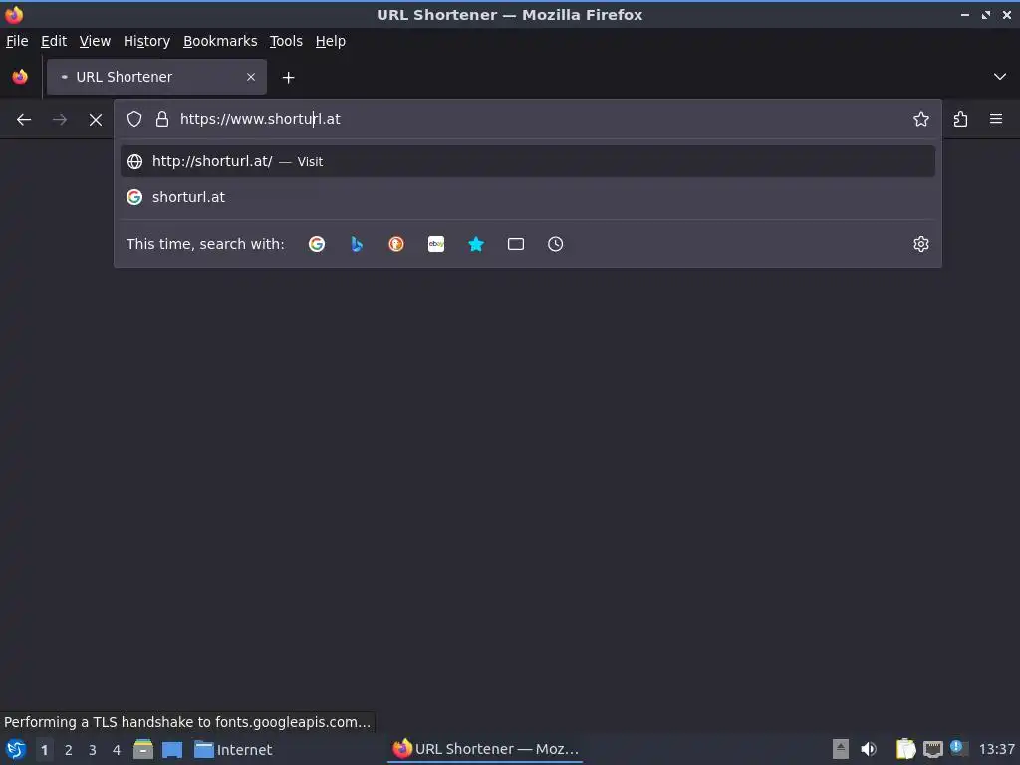Open the Firefox hamburger menu

(x=996, y=119)
